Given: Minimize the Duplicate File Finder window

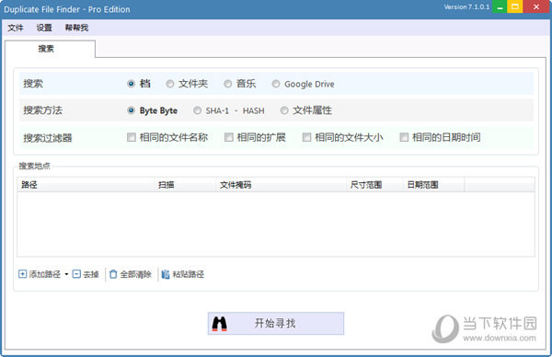Looking at the screenshot, I should pos(500,6).
